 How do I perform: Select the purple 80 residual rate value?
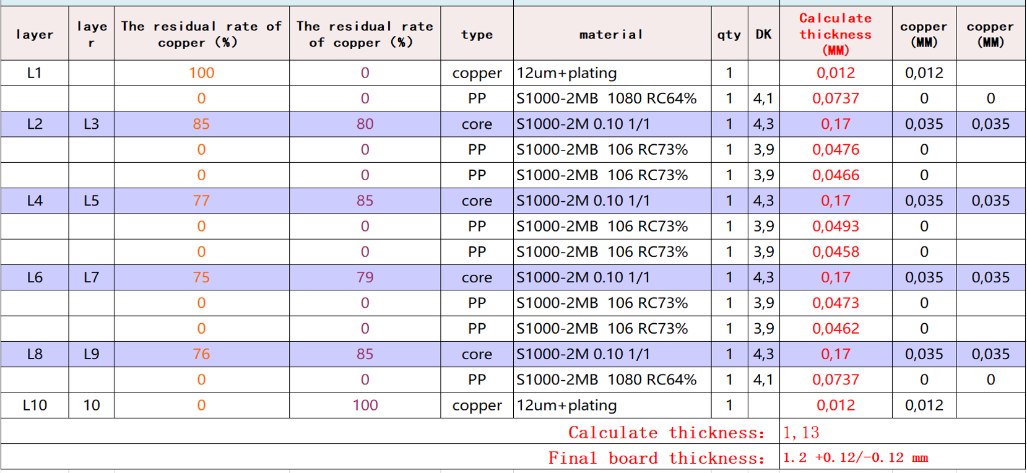(365, 124)
